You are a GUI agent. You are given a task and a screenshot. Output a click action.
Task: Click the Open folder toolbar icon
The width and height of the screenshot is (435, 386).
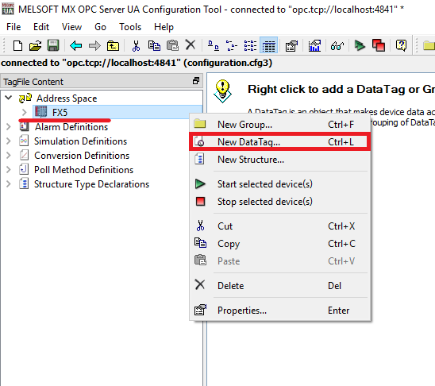35,45
